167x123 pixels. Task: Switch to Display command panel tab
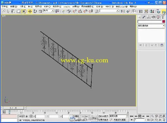(158, 17)
